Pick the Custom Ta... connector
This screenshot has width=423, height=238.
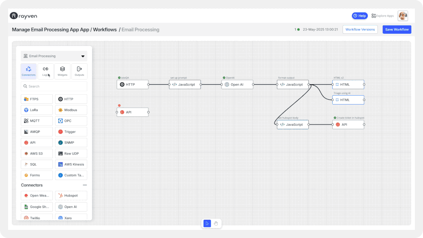(x=71, y=175)
